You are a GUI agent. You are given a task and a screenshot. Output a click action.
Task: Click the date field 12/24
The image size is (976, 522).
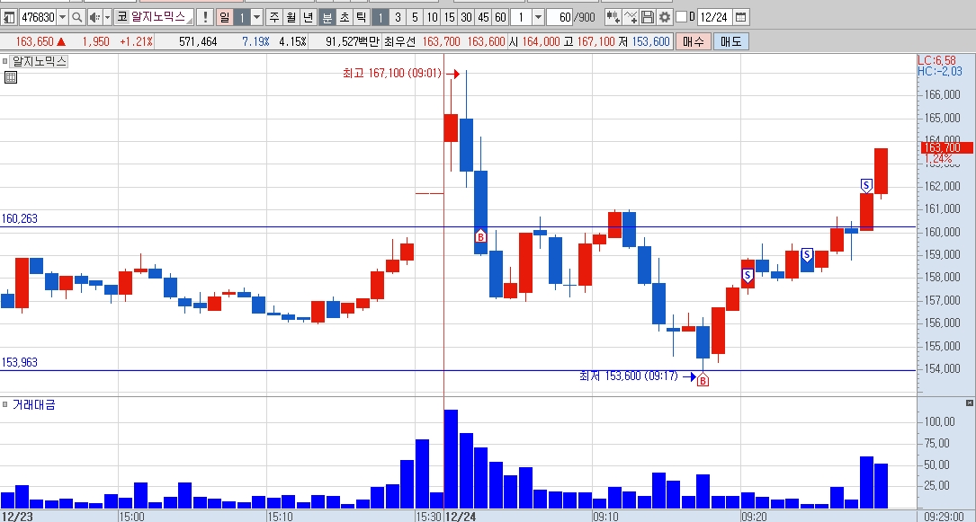[x=714, y=17]
